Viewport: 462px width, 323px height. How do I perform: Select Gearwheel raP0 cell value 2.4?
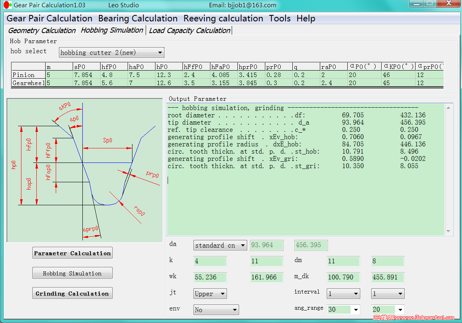[333, 83]
